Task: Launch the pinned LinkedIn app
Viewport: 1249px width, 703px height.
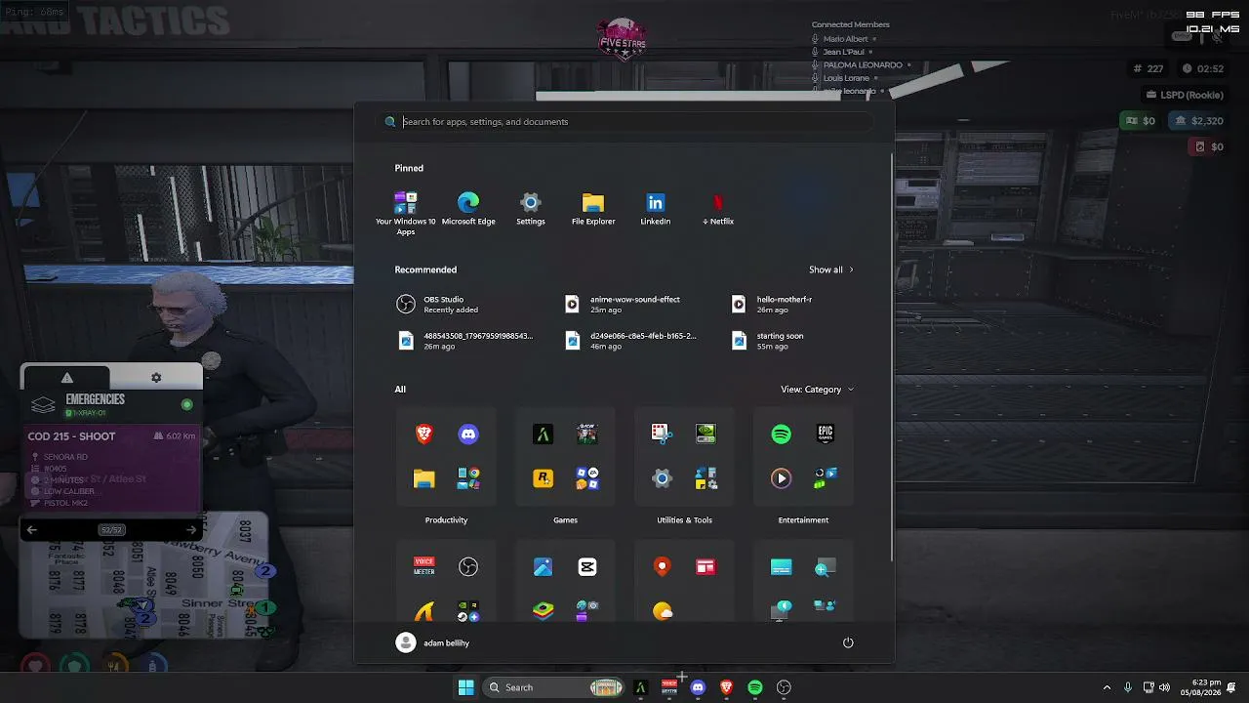Action: (656, 209)
